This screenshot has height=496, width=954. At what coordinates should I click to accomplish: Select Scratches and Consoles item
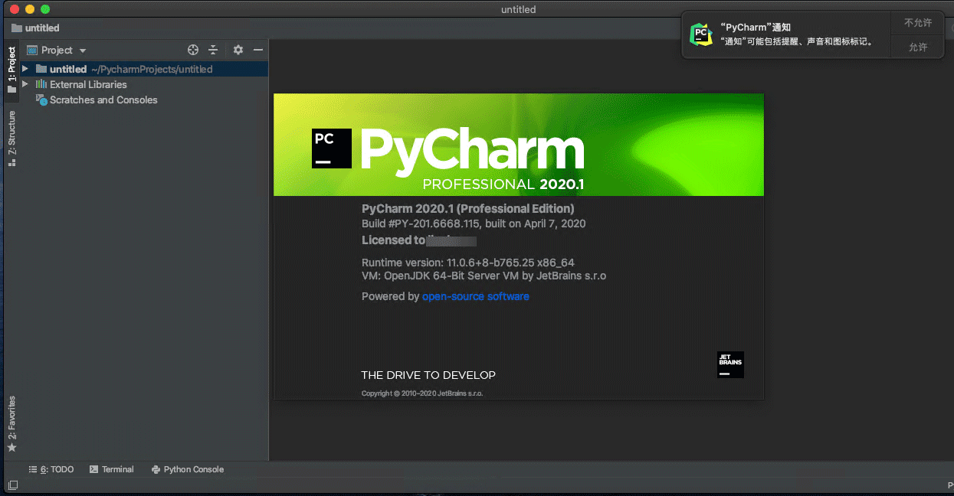[x=103, y=100]
